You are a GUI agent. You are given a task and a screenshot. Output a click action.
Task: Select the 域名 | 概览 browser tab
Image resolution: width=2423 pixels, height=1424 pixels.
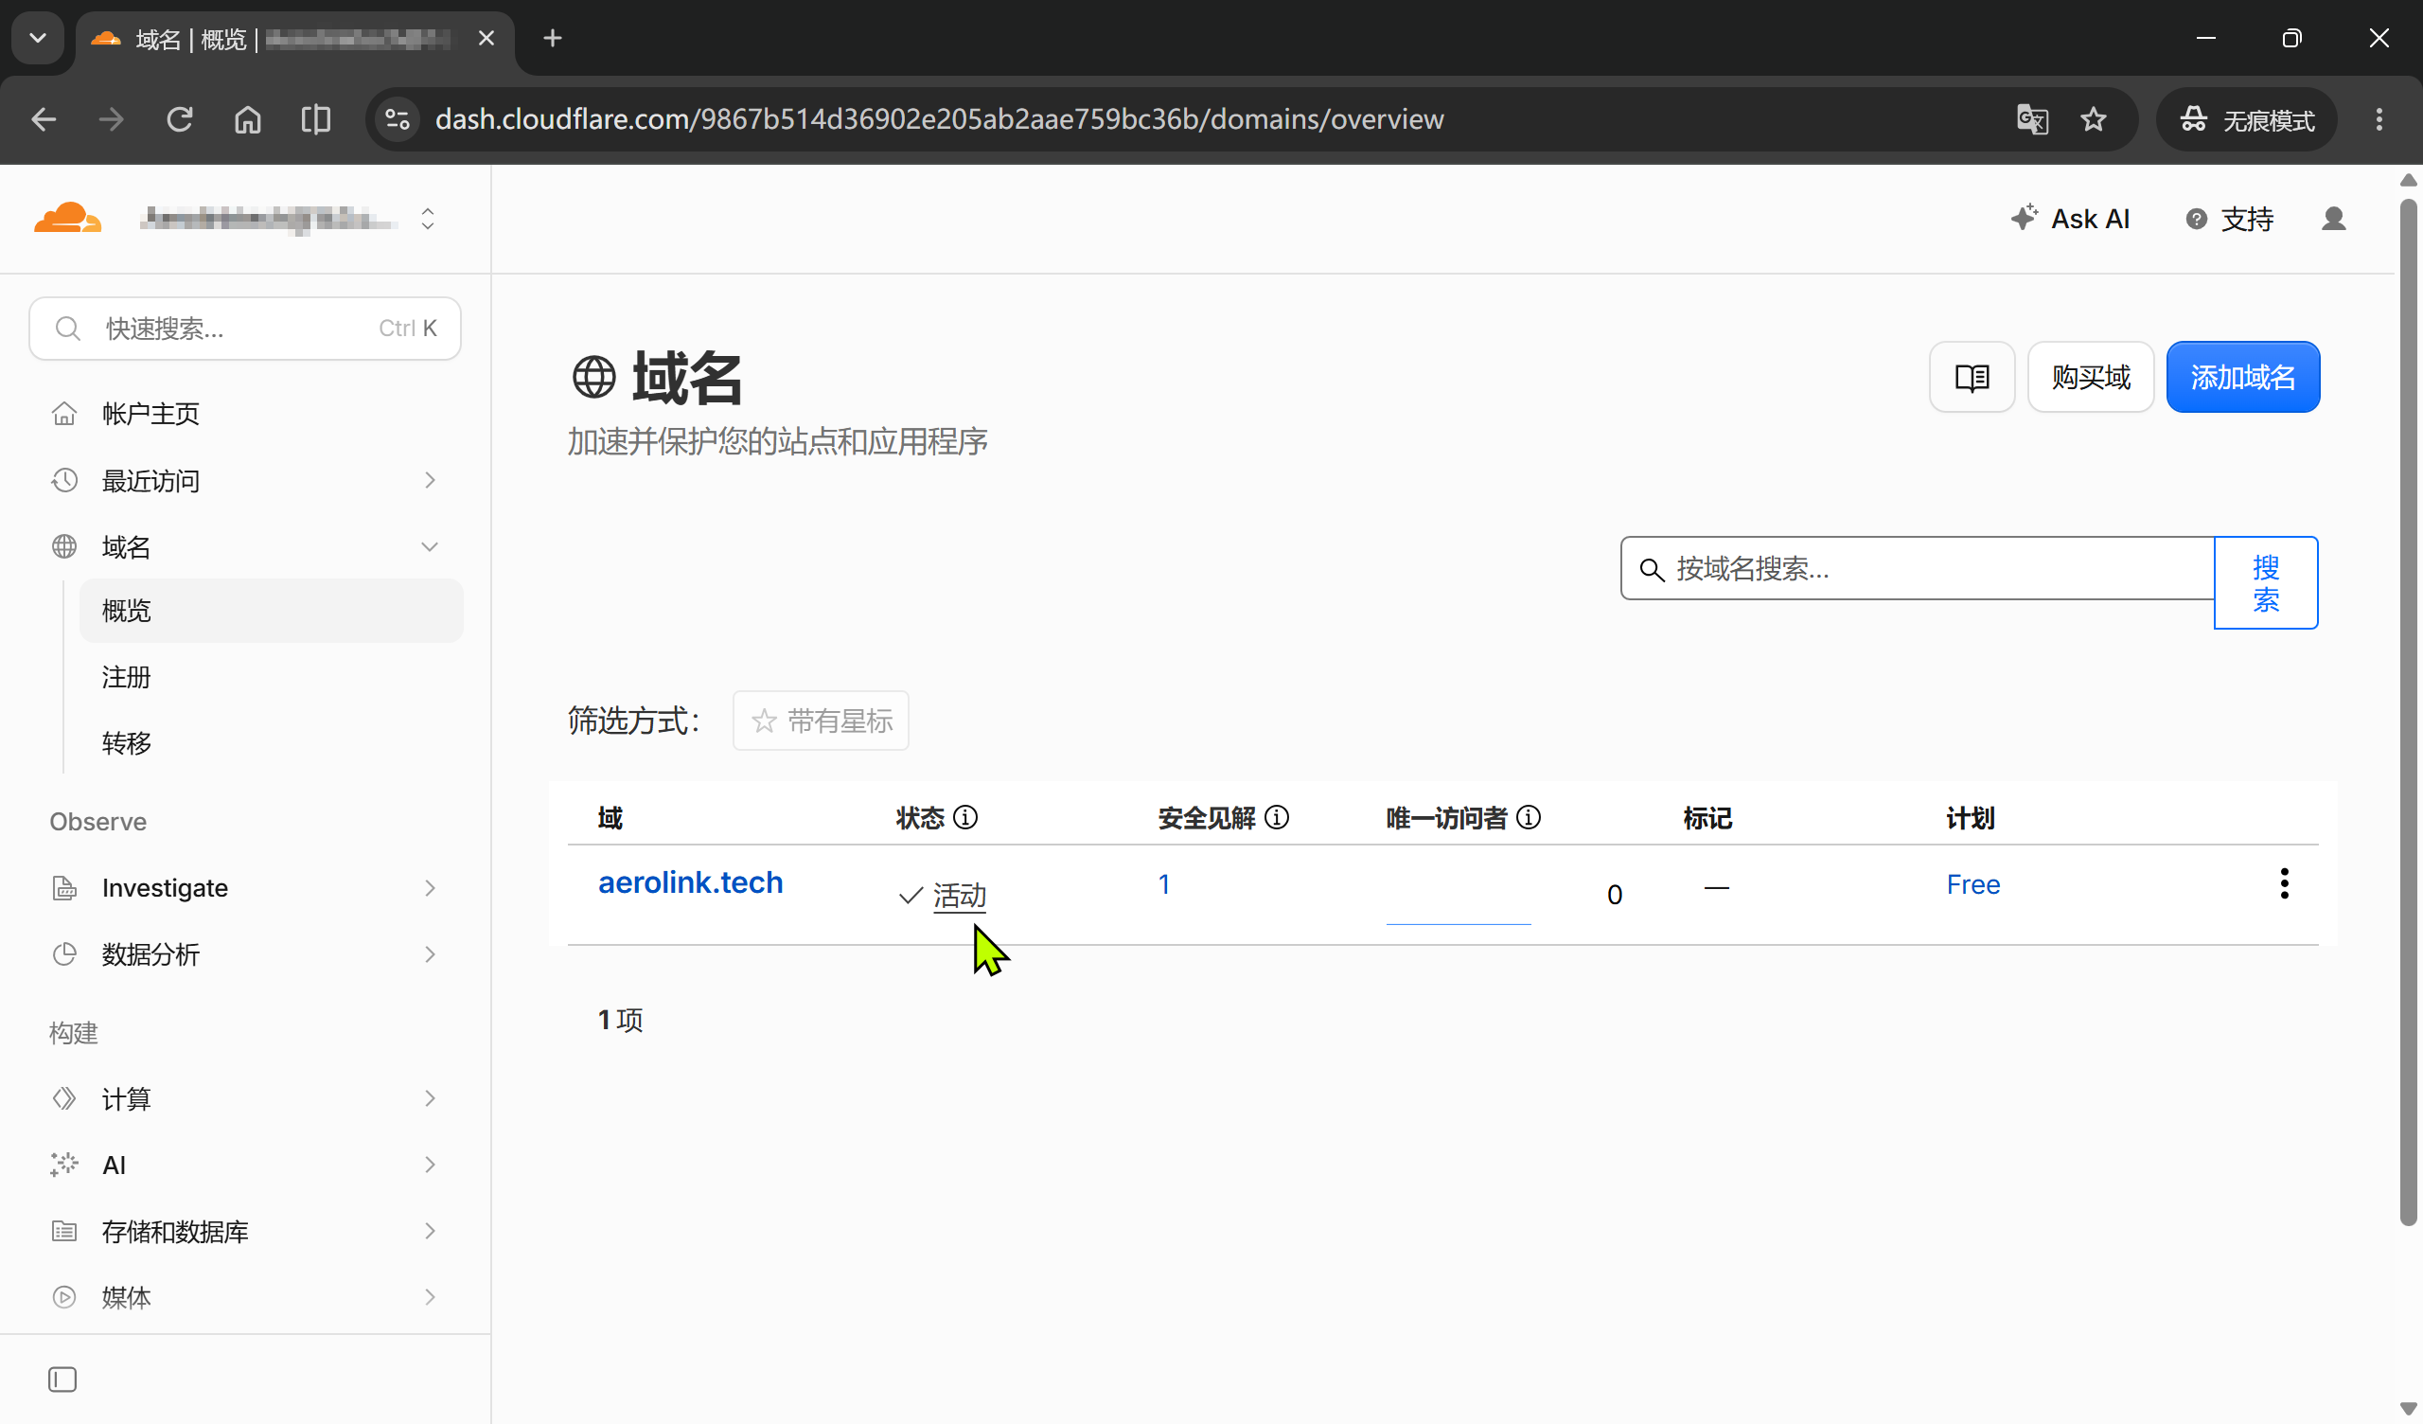[x=294, y=39]
